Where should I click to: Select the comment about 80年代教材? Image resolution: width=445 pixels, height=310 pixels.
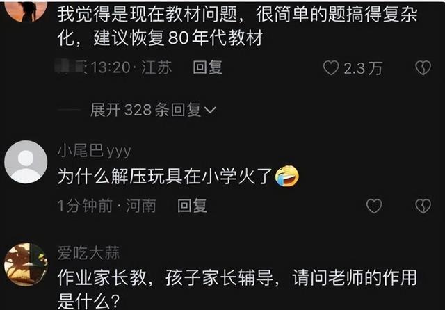pyautogui.click(x=237, y=26)
